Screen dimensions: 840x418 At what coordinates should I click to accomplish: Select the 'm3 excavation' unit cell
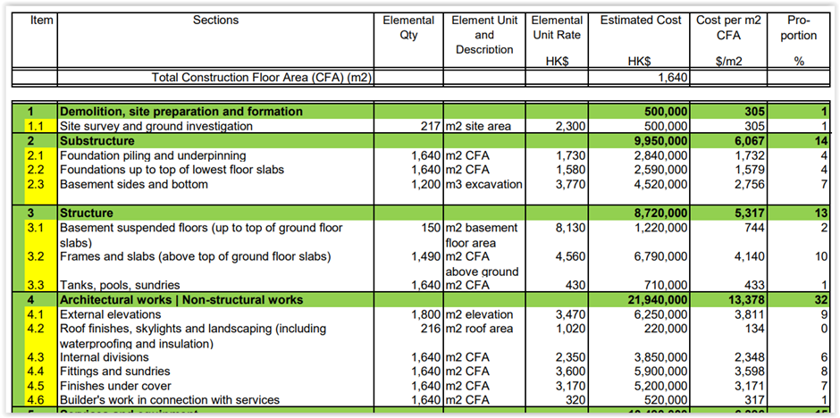pyautogui.click(x=483, y=184)
